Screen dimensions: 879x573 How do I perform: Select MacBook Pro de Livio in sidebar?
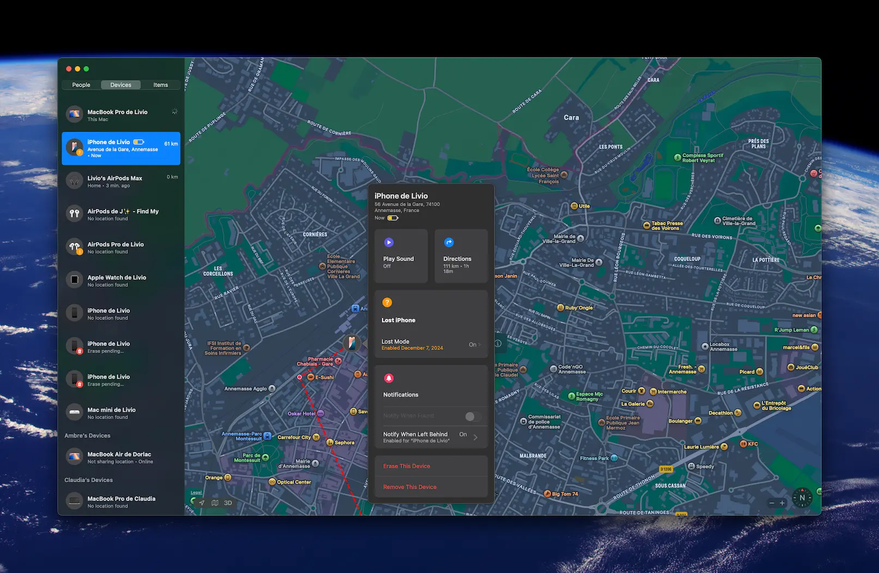pos(121,115)
